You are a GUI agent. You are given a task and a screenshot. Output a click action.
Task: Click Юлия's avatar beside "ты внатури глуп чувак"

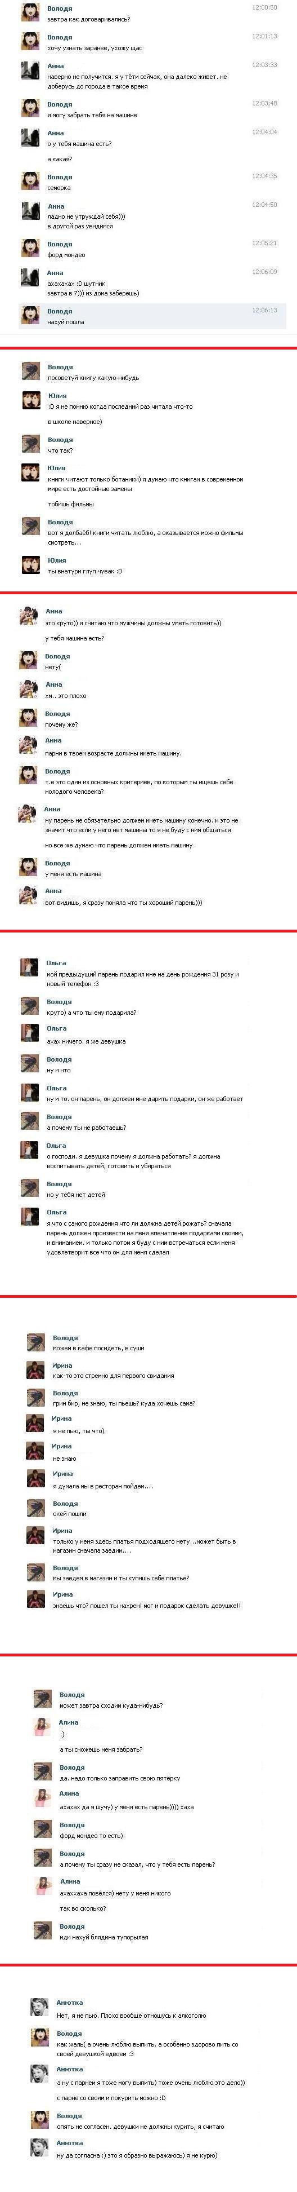[30, 565]
